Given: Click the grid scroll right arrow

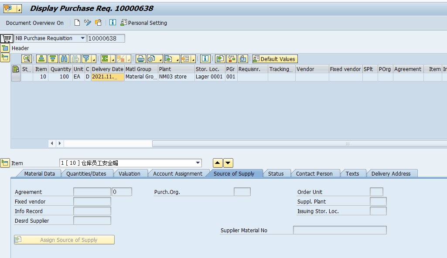Looking at the screenshot, I should (60, 143).
